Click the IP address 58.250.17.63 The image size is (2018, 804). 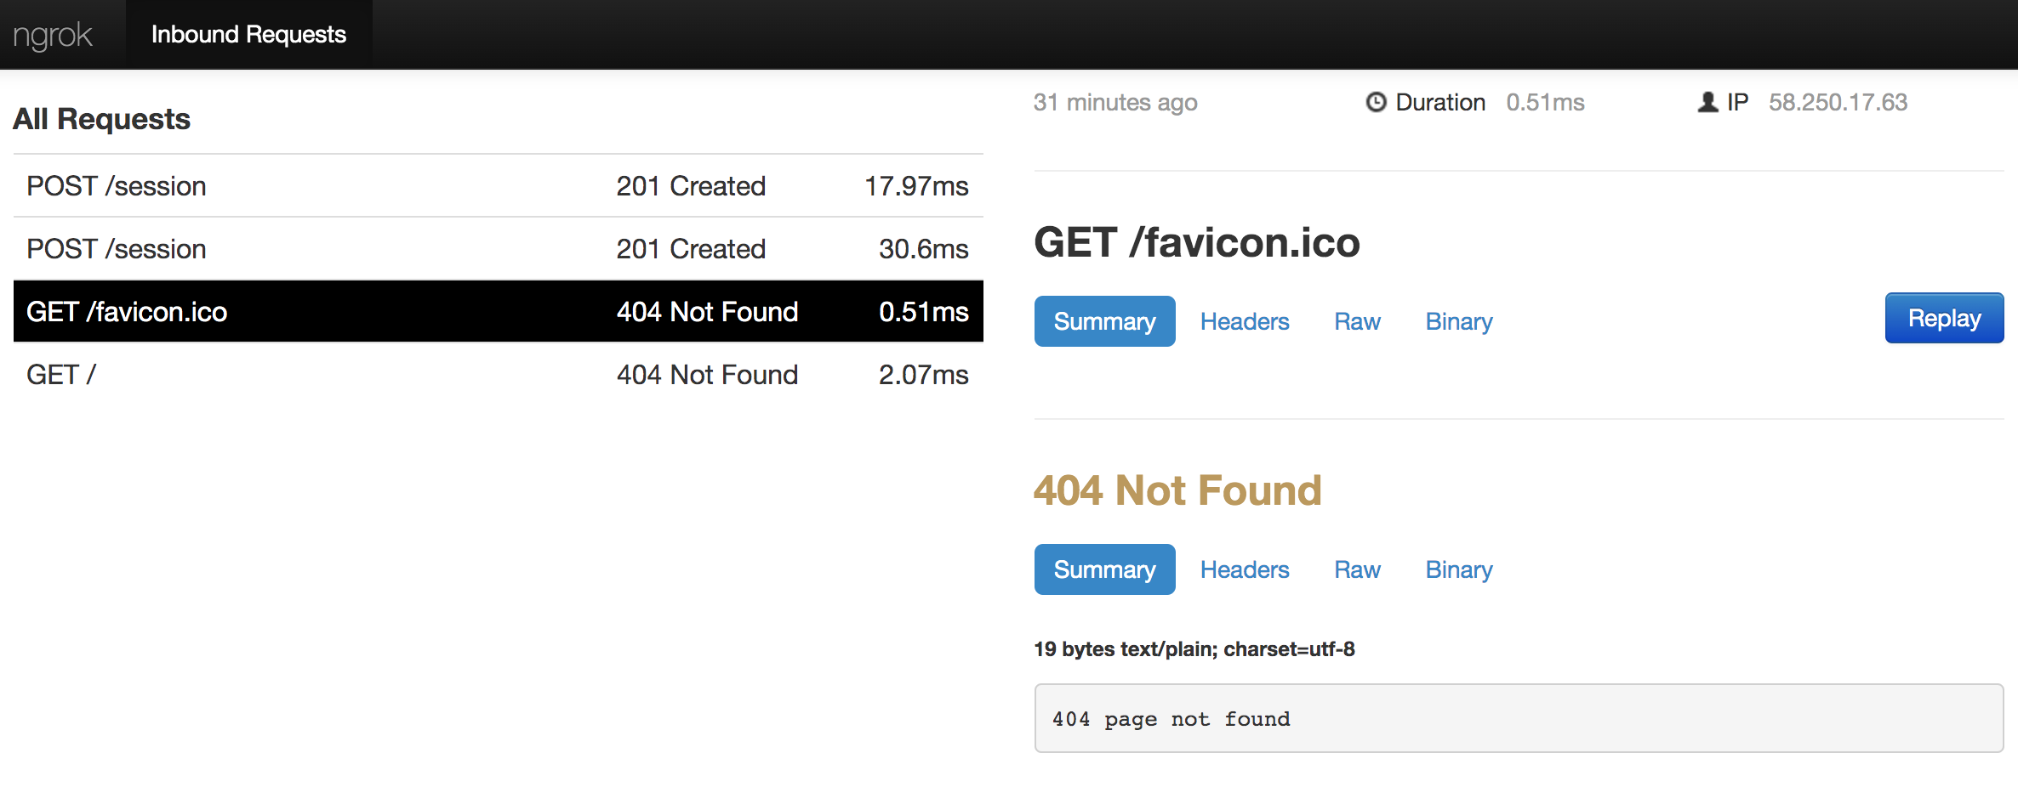click(1838, 103)
